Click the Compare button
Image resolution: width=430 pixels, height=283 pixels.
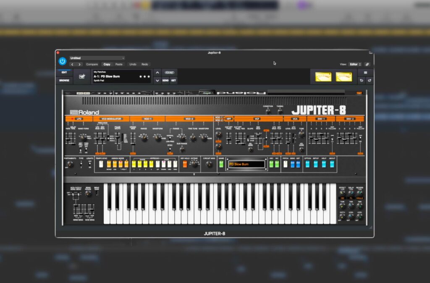pyautogui.click(x=92, y=64)
